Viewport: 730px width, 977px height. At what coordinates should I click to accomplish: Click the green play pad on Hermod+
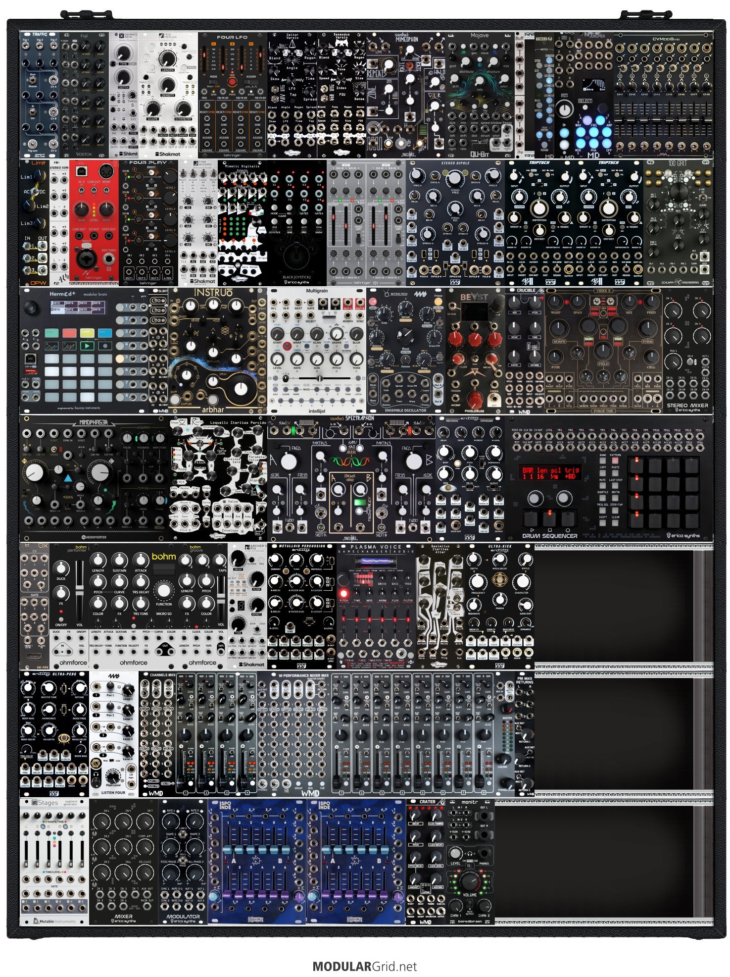(x=87, y=345)
